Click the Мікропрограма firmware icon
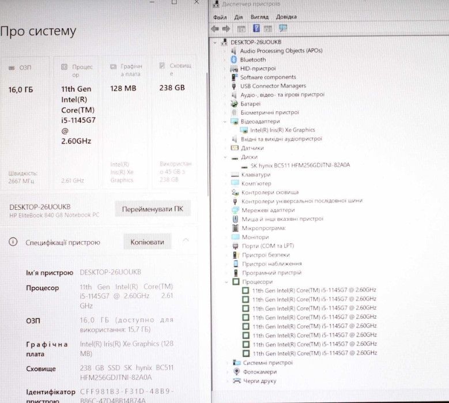The height and width of the screenshot is (403, 449). pyautogui.click(x=235, y=228)
